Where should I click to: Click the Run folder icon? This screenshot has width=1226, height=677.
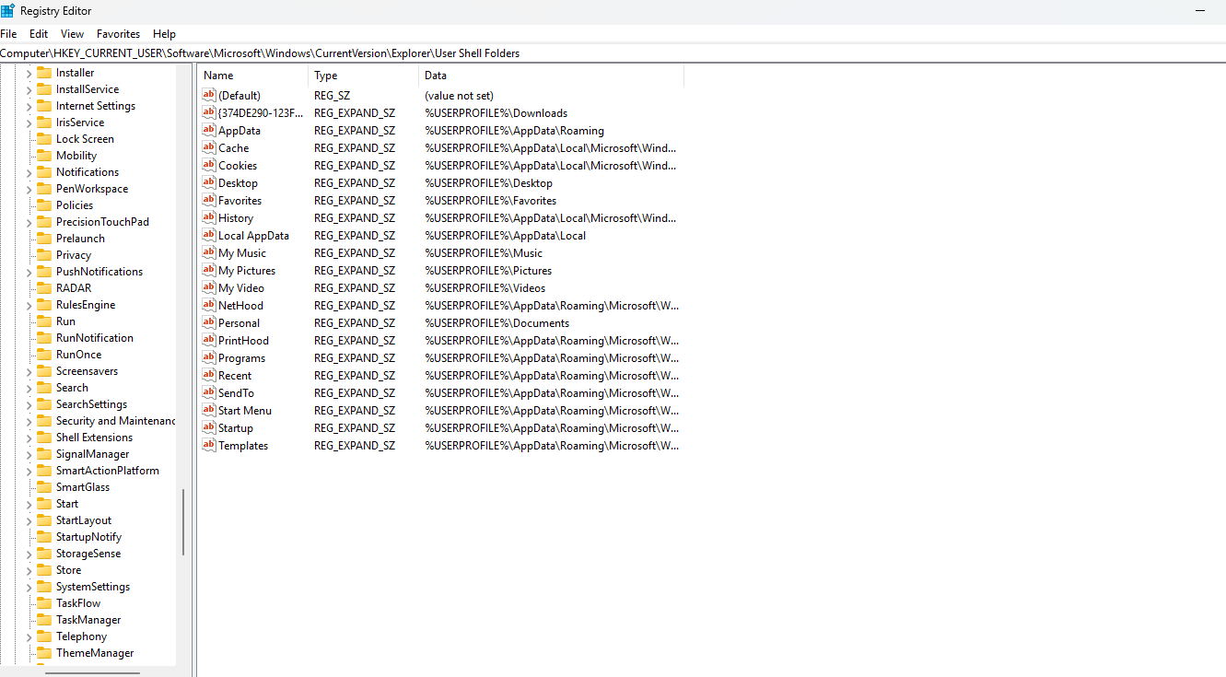coord(44,321)
